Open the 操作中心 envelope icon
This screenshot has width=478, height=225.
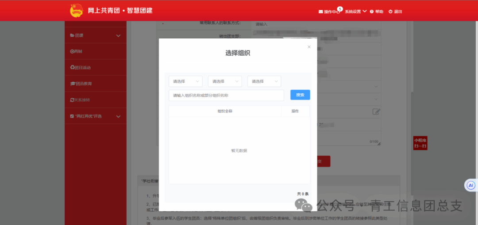coord(321,11)
